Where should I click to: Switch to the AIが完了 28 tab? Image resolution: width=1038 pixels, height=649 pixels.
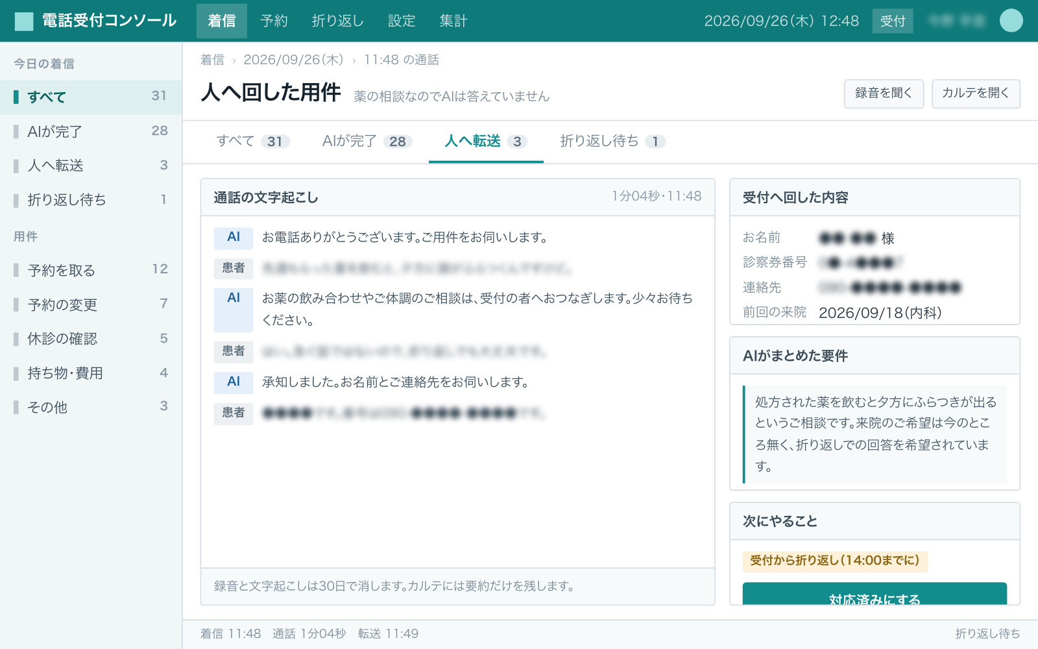tap(367, 141)
